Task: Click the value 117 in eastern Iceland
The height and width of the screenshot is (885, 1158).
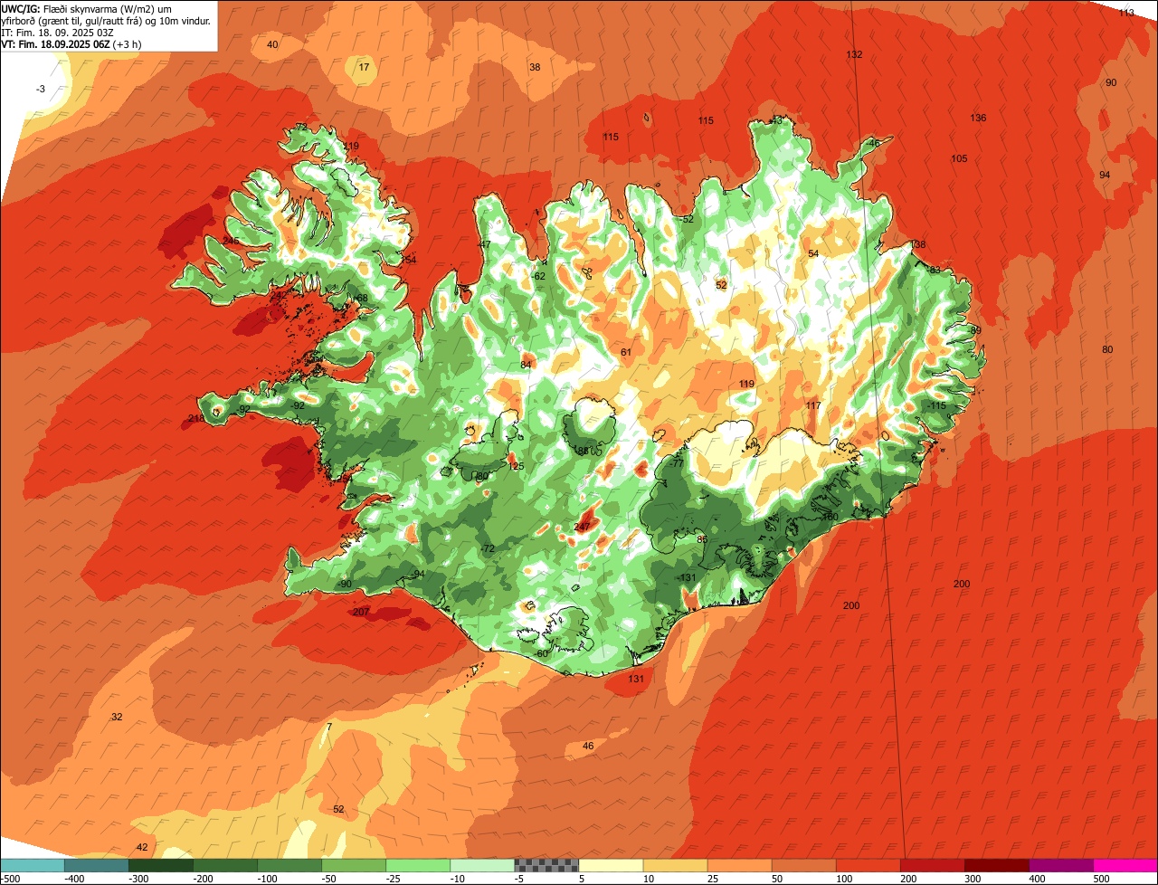Action: (813, 405)
